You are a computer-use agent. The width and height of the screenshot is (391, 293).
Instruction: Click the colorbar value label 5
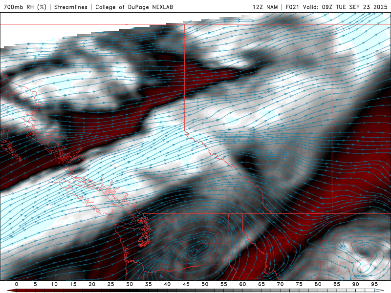click(35, 284)
